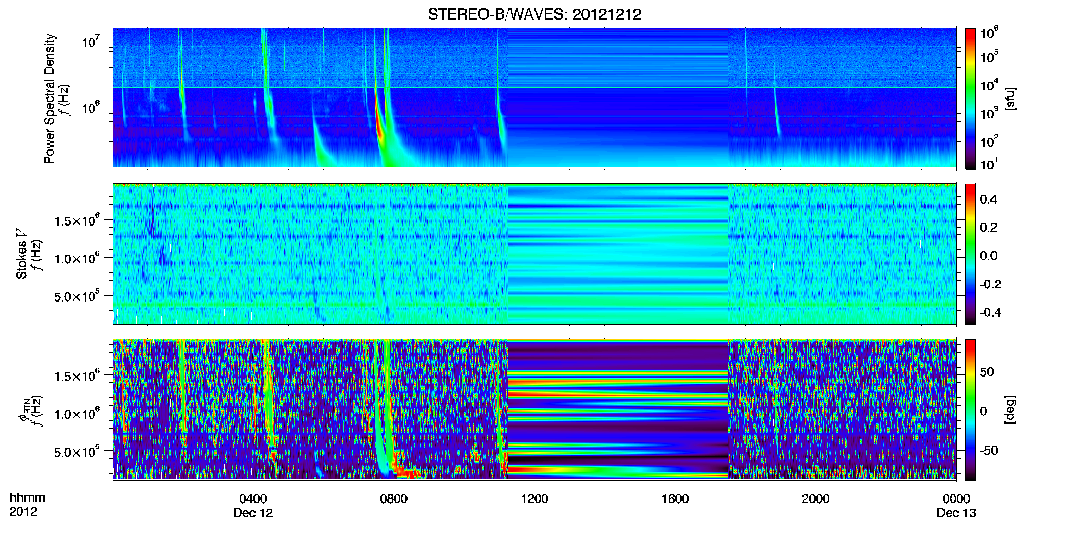This screenshot has width=1069, height=551.
Task: Click the 0800 time tick label
Action: (394, 498)
